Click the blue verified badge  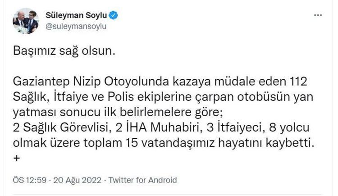click(115, 15)
